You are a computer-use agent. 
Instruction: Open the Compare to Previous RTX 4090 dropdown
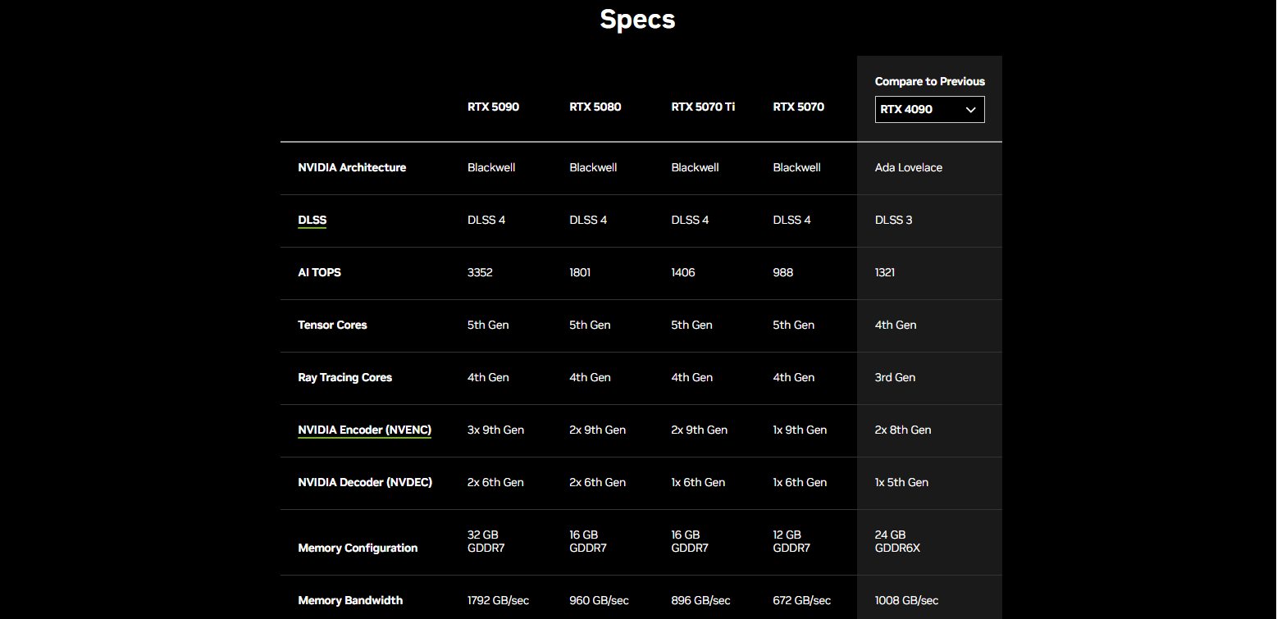(x=929, y=109)
